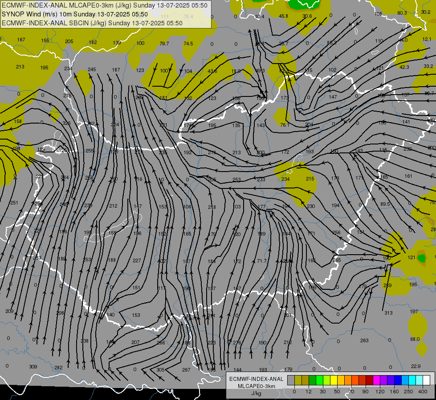Image resolution: width=436 pixels, height=400 pixels.
Task: Click the map value 267
Action: point(186,370)
